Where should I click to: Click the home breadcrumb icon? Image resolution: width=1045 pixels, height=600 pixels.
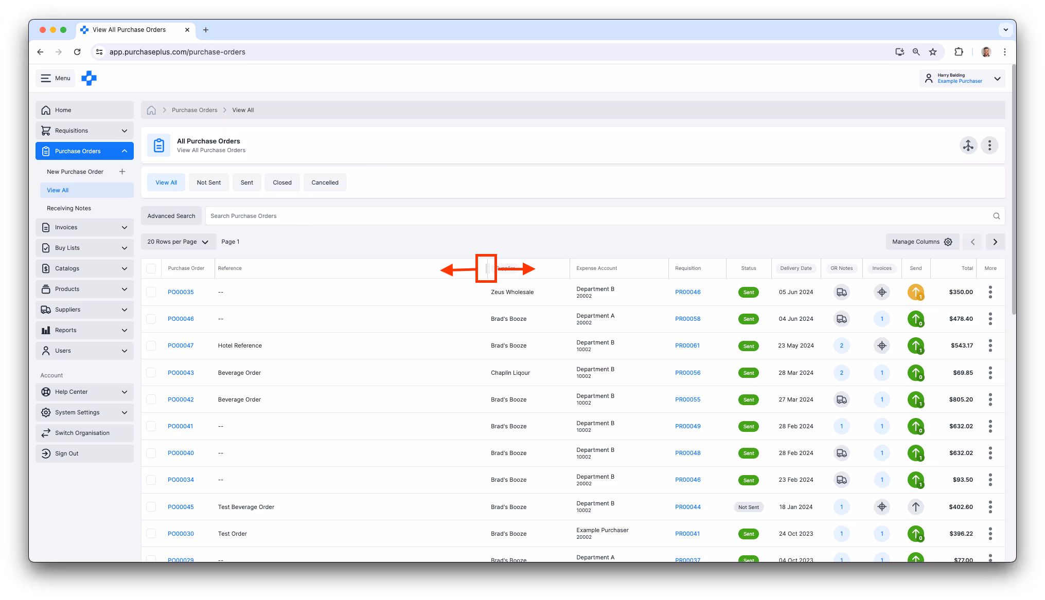(151, 110)
